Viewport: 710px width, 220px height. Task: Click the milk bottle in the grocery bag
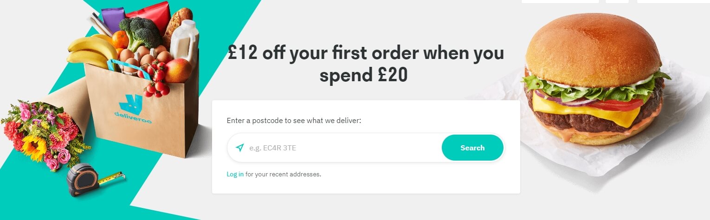tap(185, 41)
